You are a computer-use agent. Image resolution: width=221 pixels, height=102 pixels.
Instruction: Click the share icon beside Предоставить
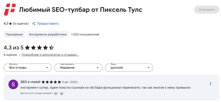coord(34,24)
